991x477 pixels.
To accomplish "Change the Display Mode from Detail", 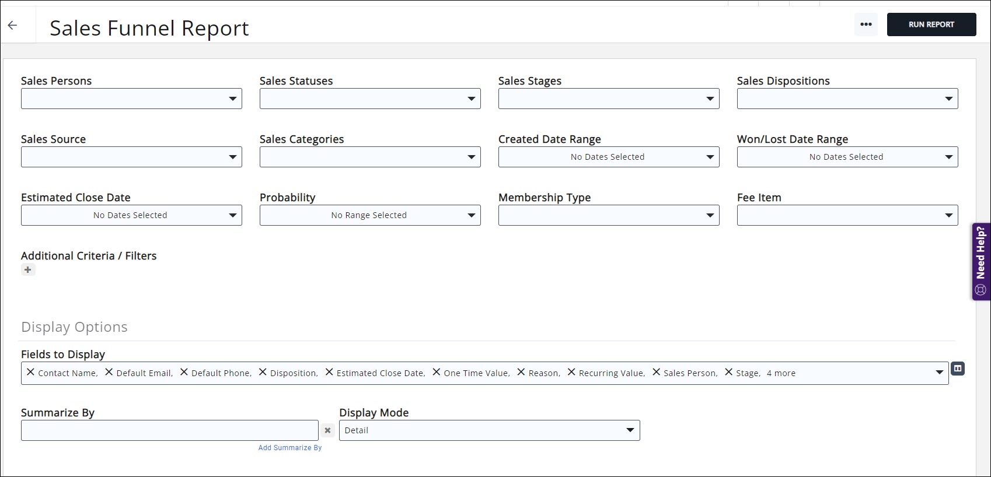I will click(489, 430).
